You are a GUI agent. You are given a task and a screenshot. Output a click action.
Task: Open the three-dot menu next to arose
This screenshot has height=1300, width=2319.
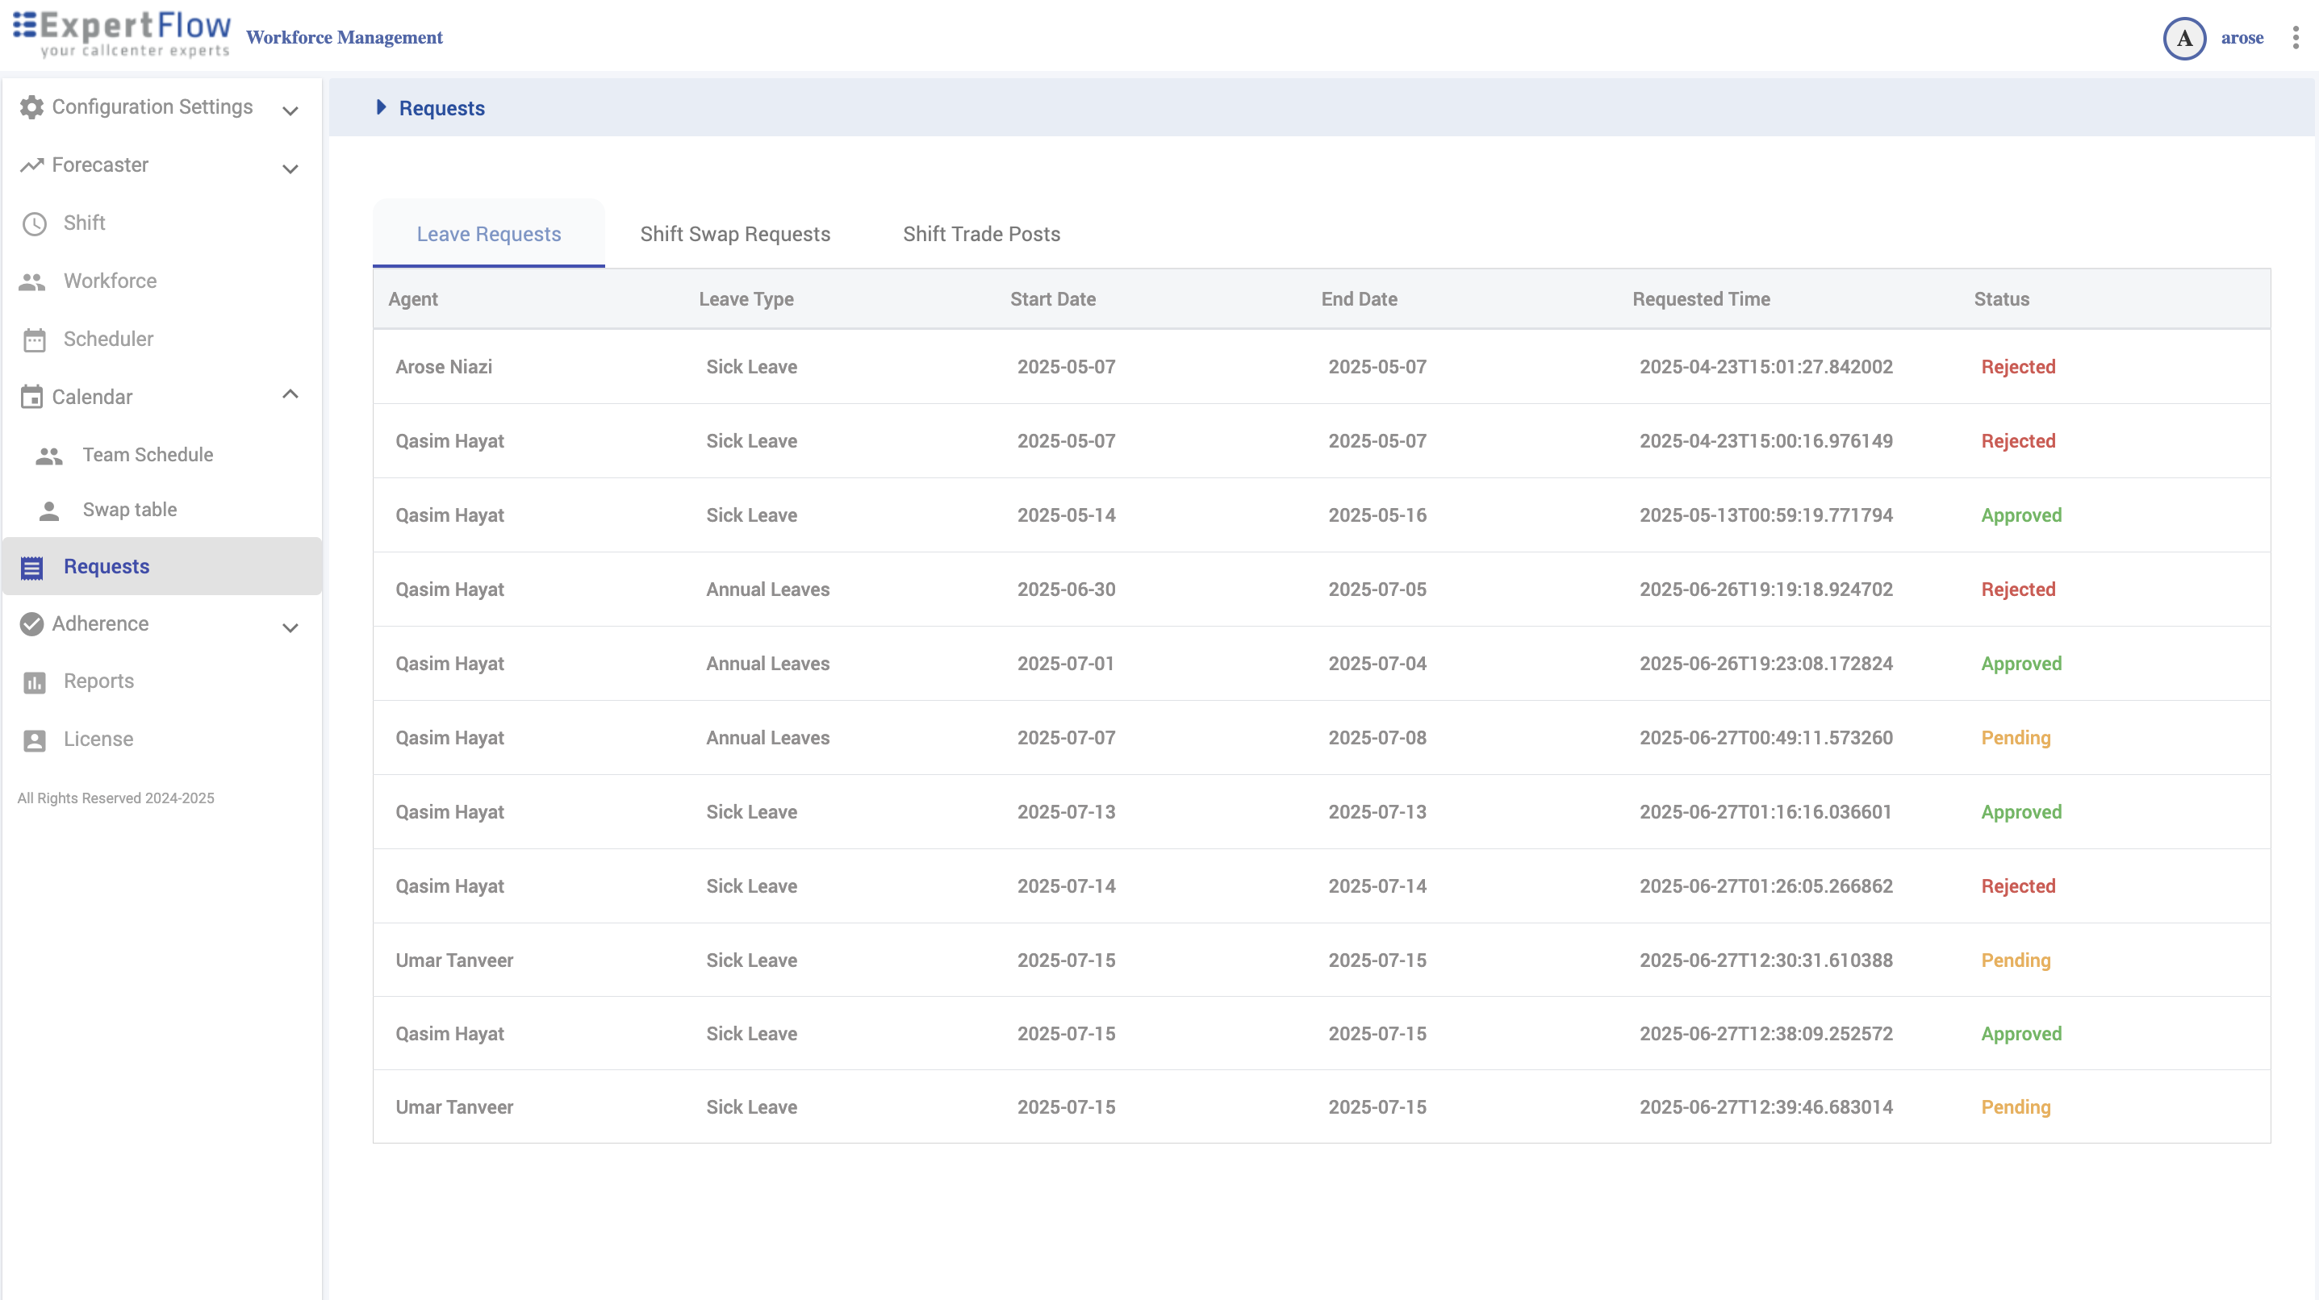coord(2295,38)
